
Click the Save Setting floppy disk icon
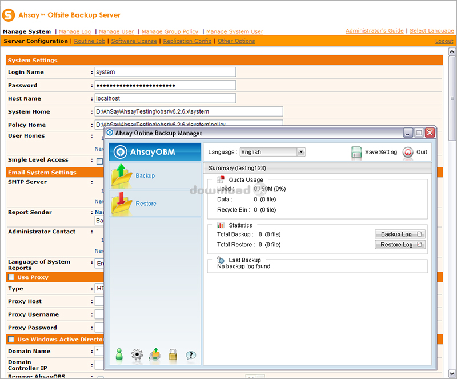click(x=356, y=152)
